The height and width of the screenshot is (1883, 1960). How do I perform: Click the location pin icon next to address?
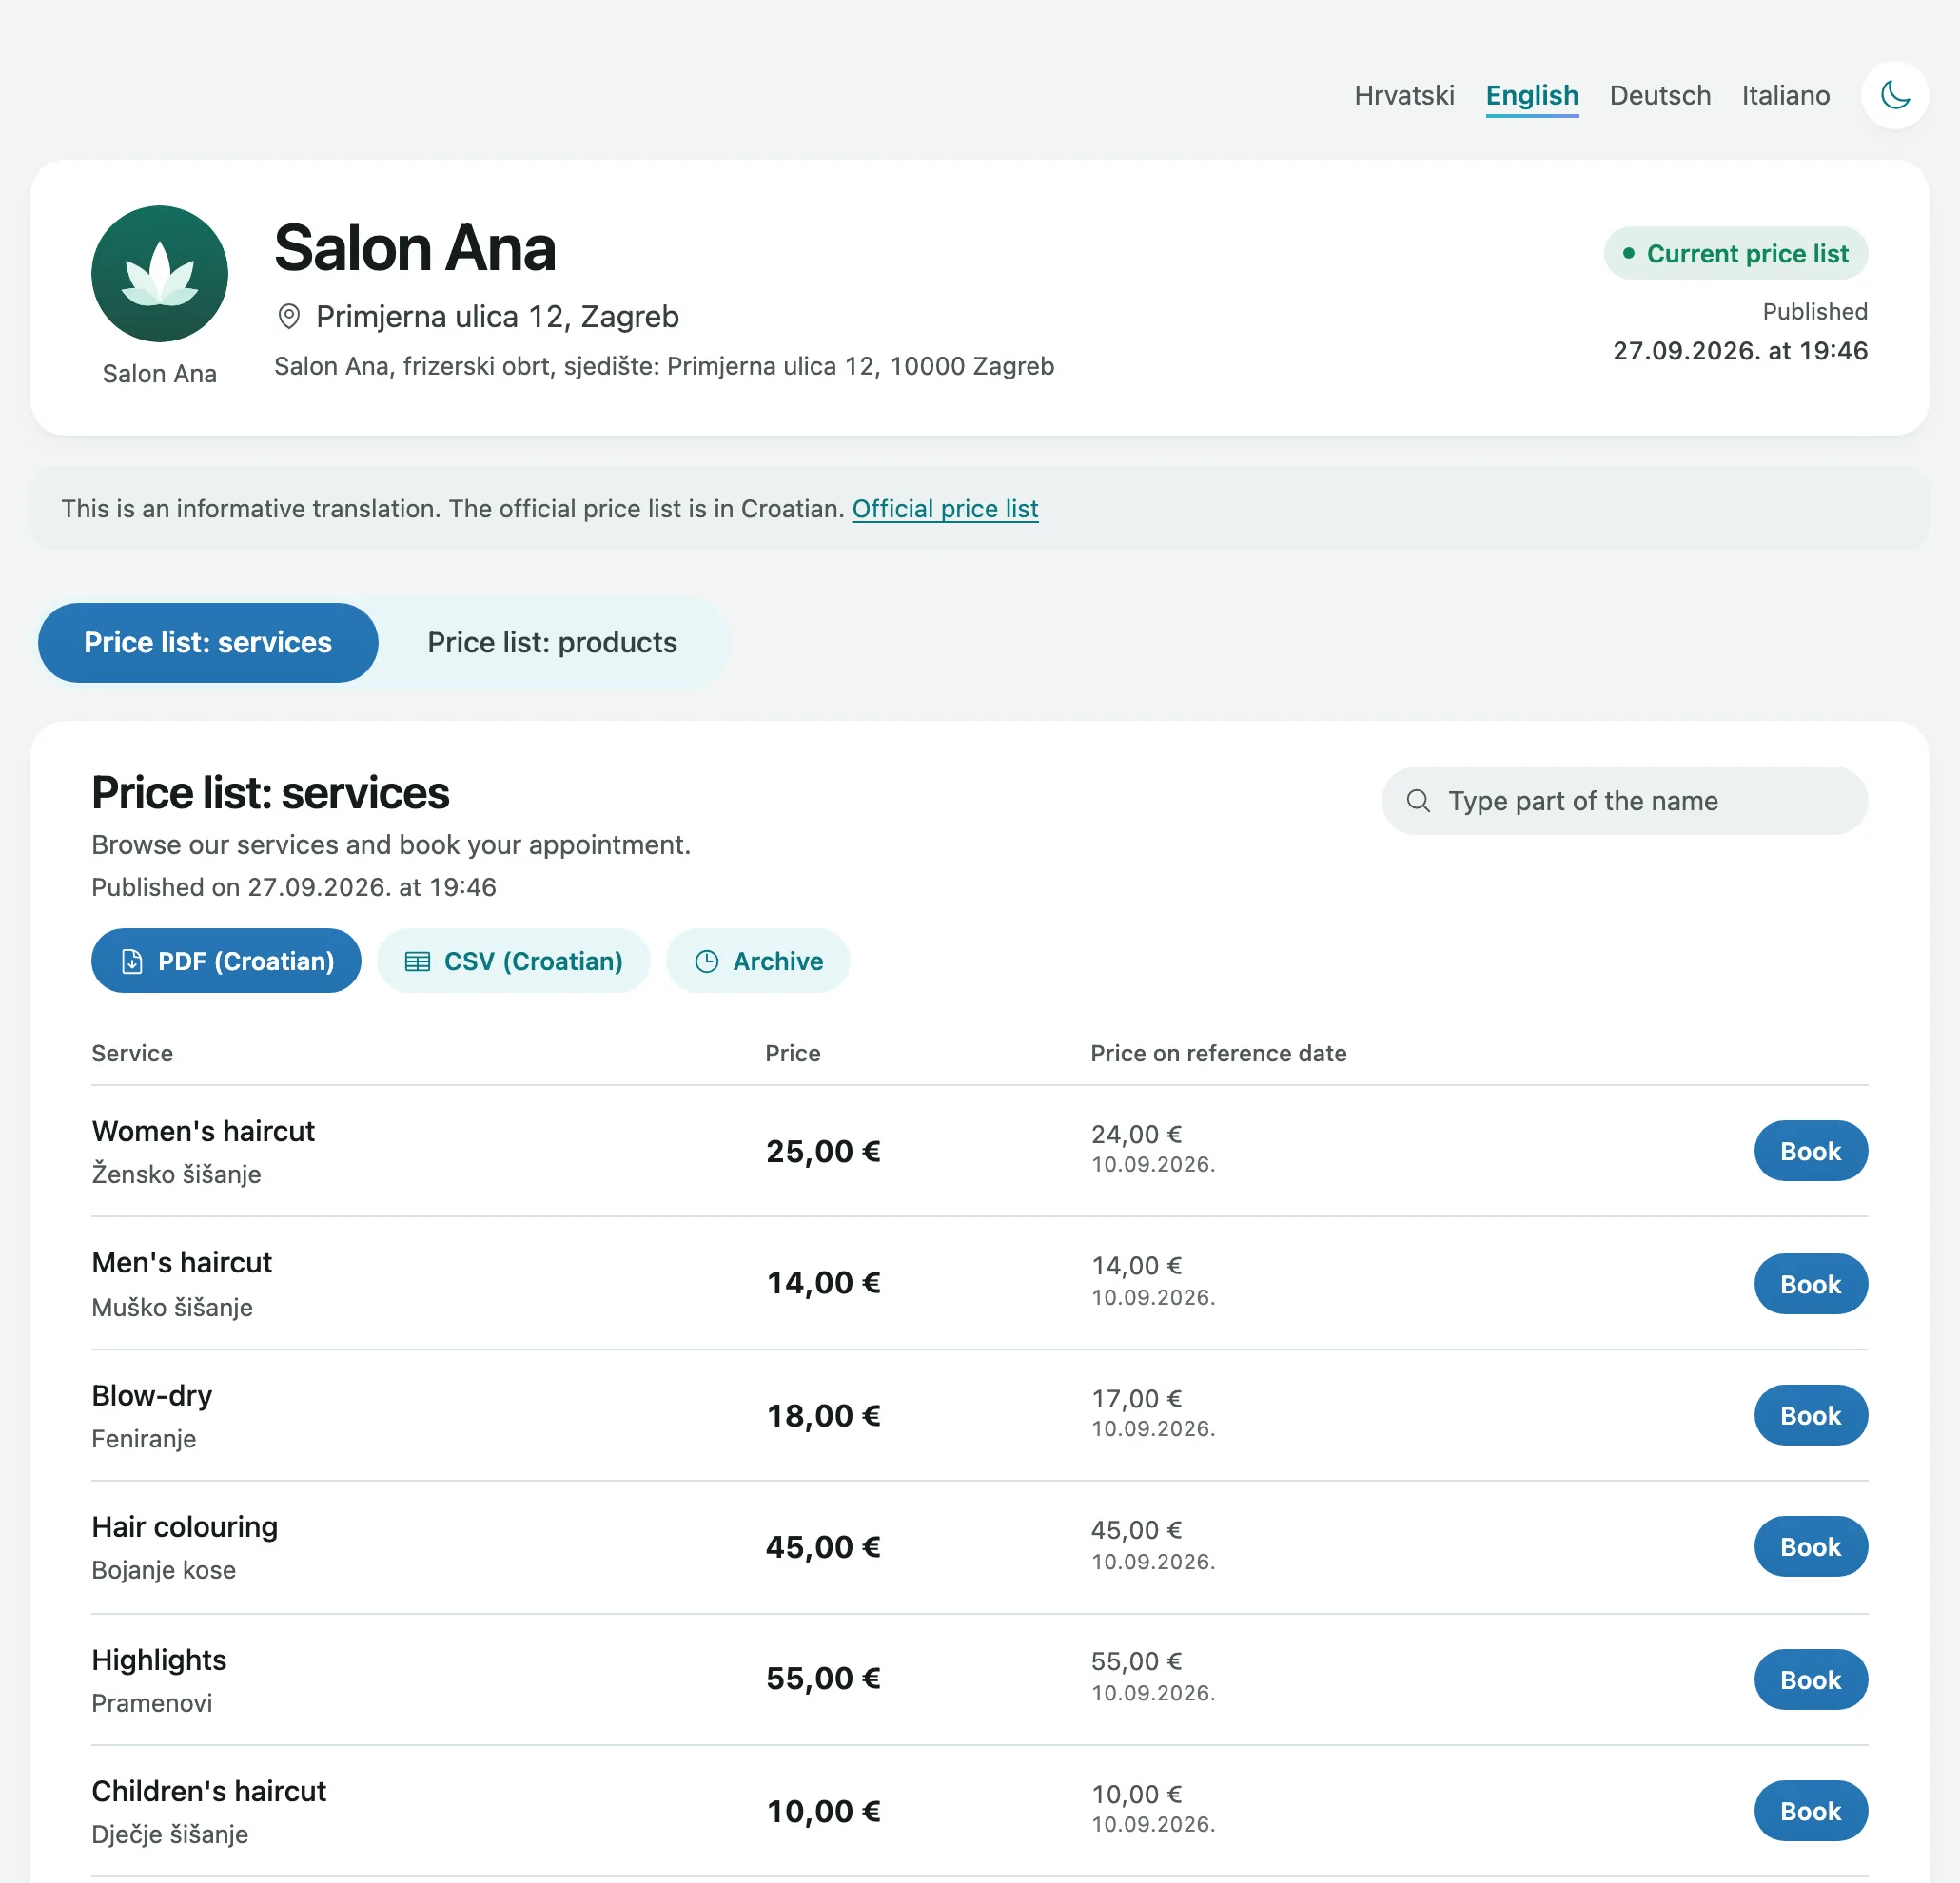288,317
